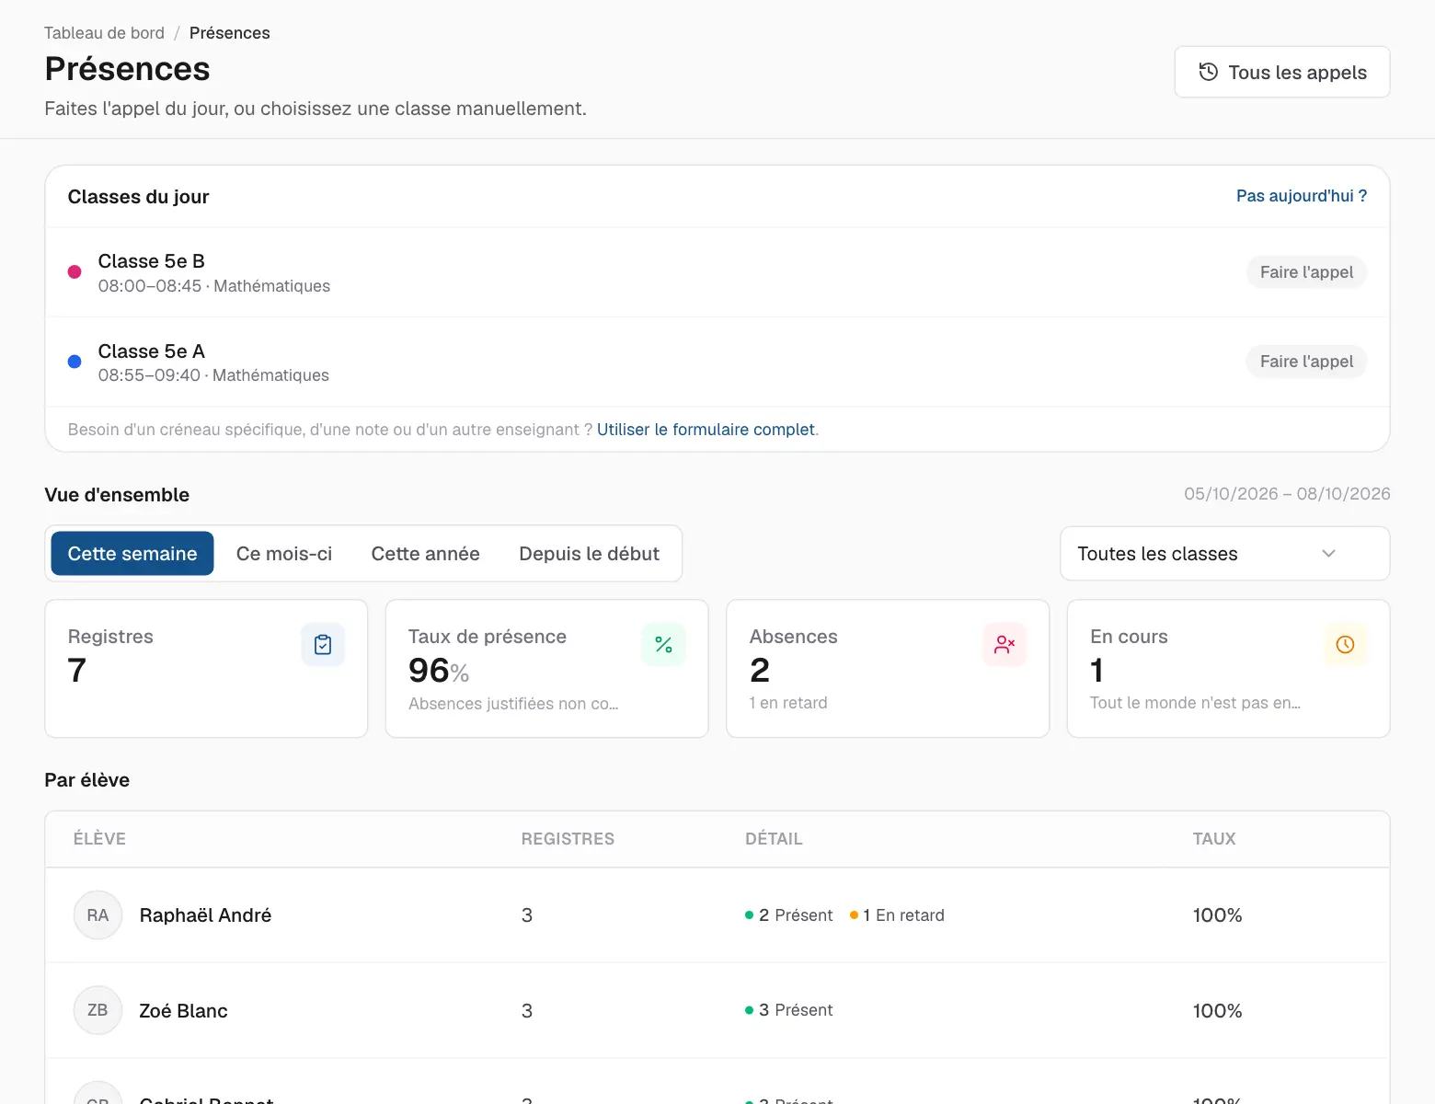Click 08:00–08:45 · Mathématiques schedule text
The image size is (1435, 1104).
[x=214, y=286]
